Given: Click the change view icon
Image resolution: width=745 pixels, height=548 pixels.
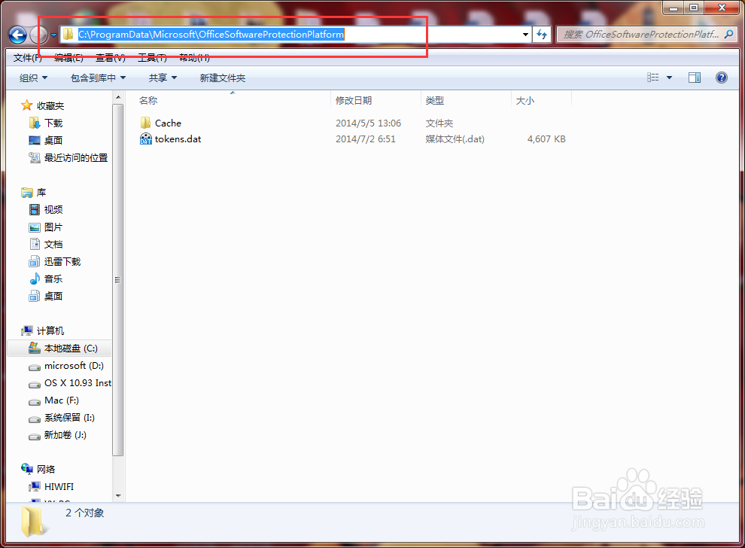Looking at the screenshot, I should (x=653, y=78).
